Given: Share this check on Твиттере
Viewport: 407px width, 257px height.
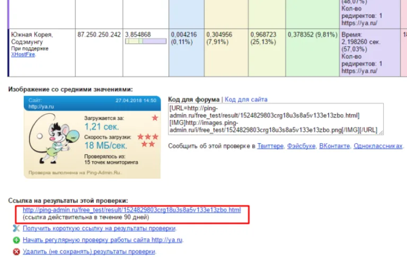Looking at the screenshot, I should tap(270, 146).
